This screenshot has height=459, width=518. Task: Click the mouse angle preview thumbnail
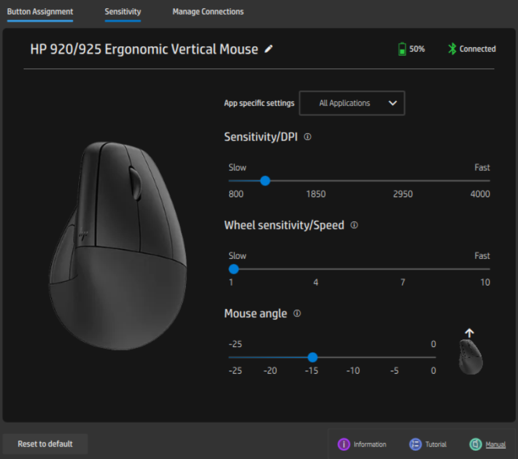tap(471, 357)
